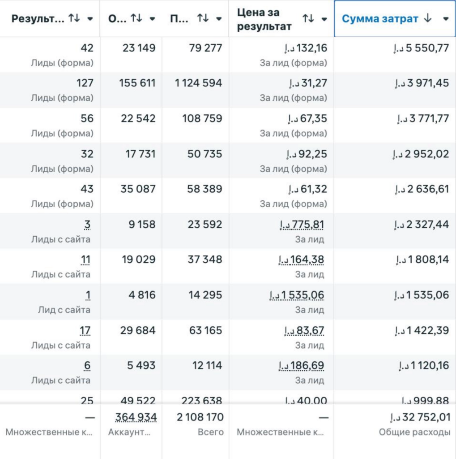Click sort arrows in Цена за результат header
Screen dimensions: 456x459
tap(308, 18)
